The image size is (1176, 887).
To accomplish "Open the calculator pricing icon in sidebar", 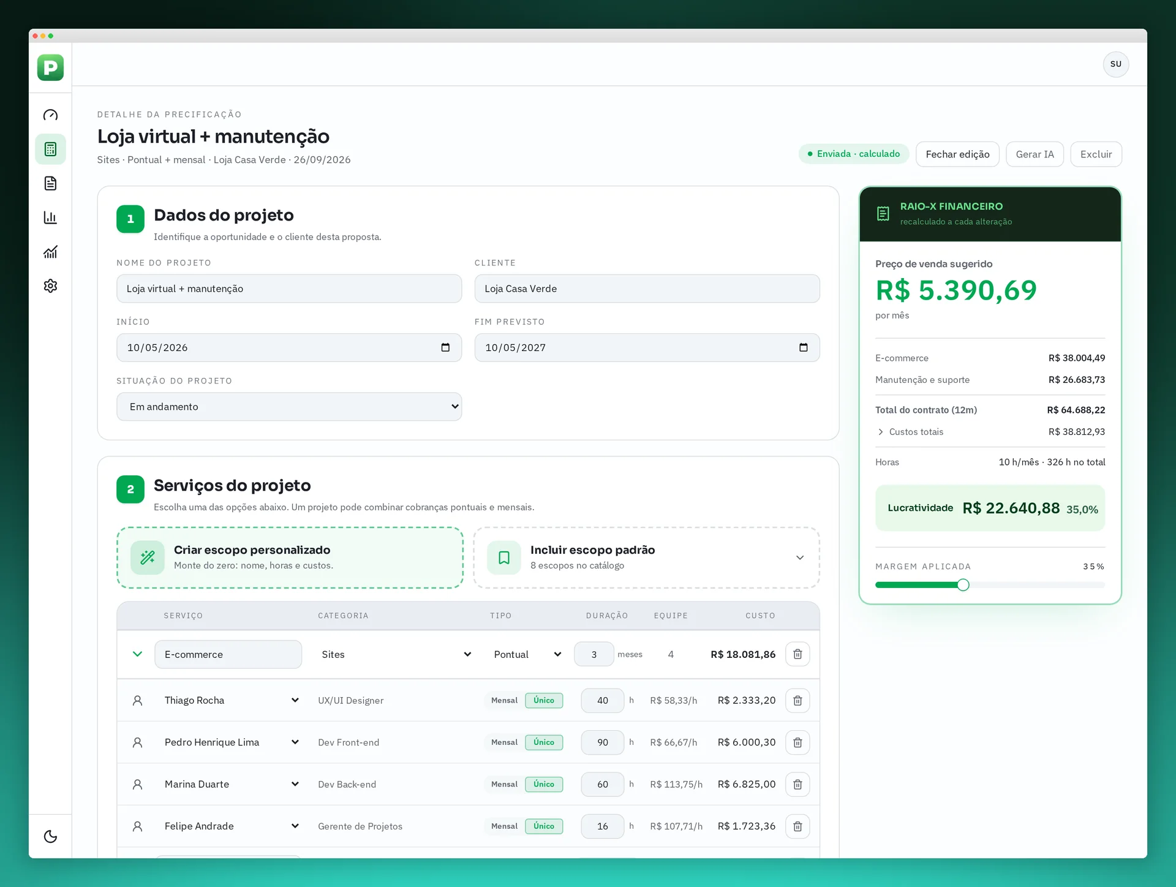I will (x=50, y=149).
